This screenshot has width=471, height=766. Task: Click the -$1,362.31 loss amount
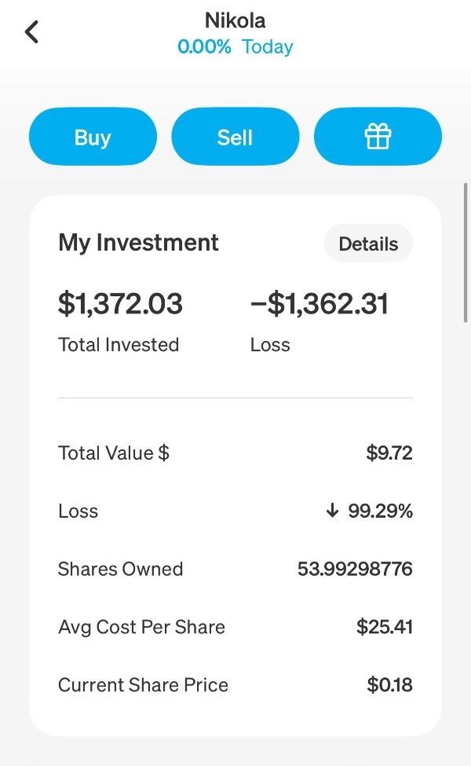[x=319, y=303]
